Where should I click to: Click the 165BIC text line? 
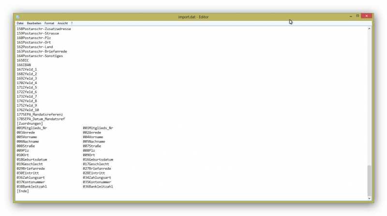tap(23, 60)
